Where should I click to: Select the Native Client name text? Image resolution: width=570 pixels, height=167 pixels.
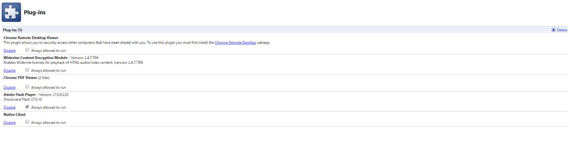(x=15, y=115)
